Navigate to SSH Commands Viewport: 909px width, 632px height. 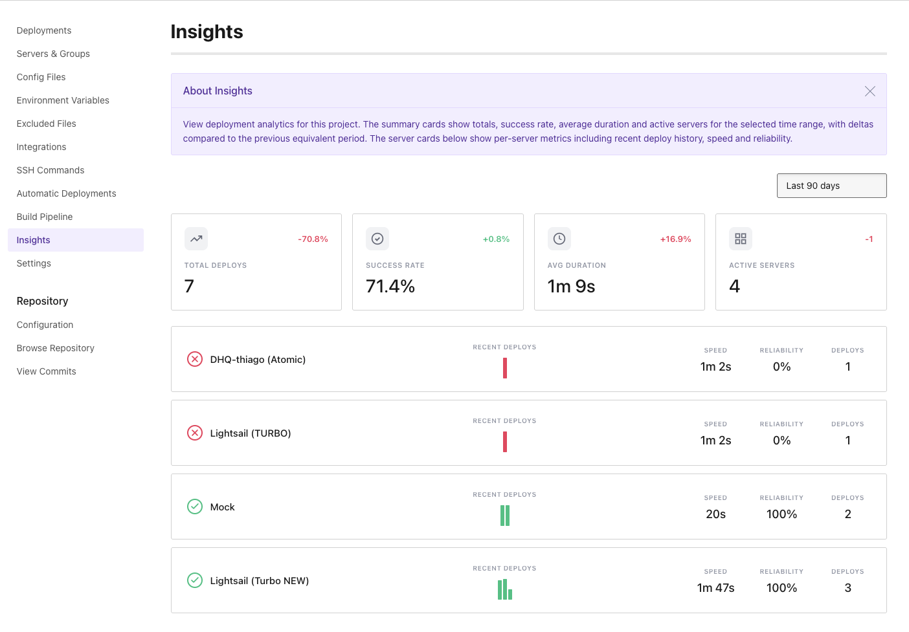(x=50, y=170)
